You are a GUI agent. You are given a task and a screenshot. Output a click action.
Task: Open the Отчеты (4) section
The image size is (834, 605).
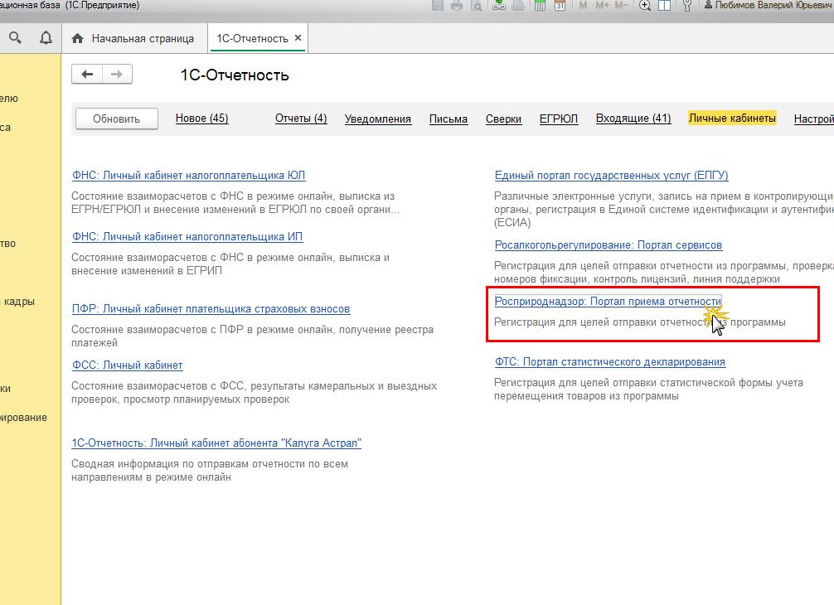(301, 118)
